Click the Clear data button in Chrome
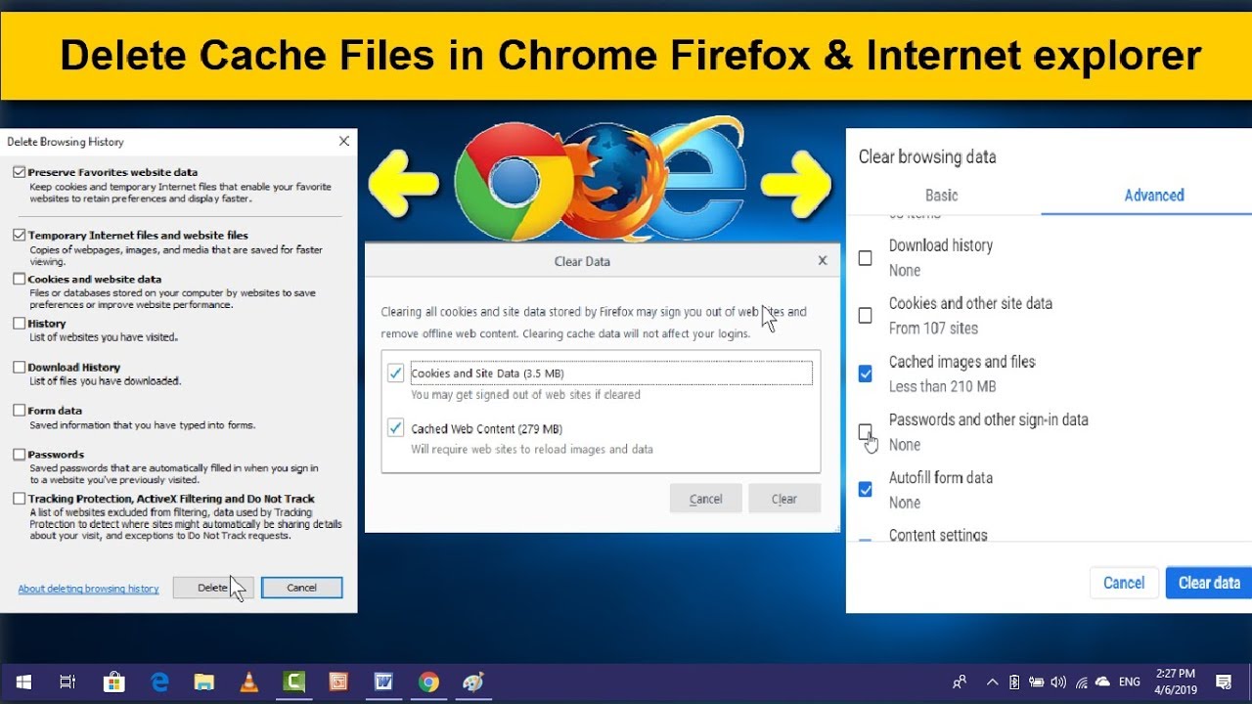The width and height of the screenshot is (1252, 704). 1209,583
